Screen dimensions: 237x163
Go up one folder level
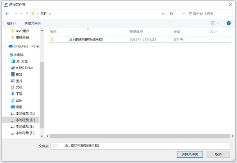coord(27,14)
